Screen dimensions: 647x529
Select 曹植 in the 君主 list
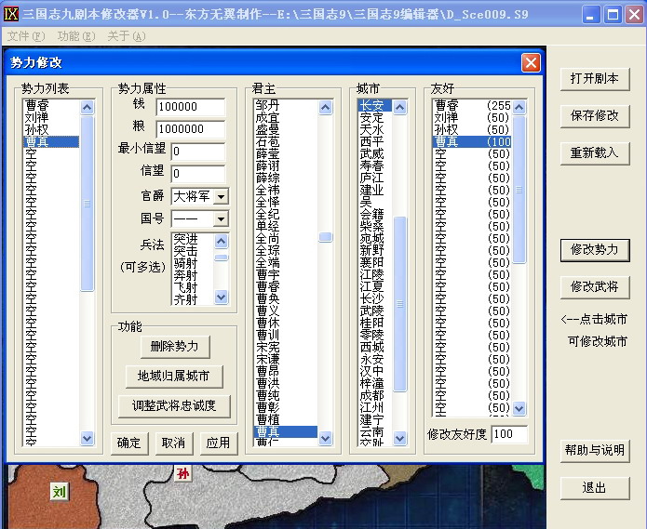pos(286,419)
